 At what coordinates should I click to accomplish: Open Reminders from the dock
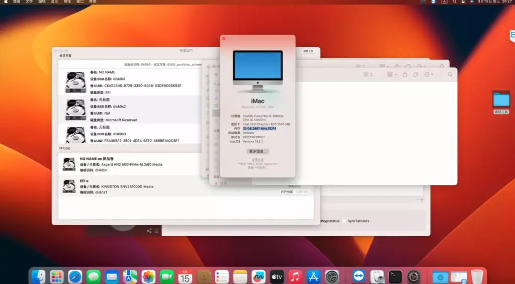tap(222, 277)
